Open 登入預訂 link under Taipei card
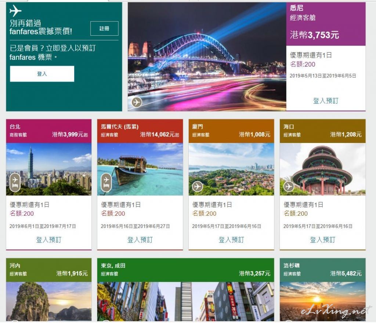This screenshot has width=376, height=323. click(x=49, y=240)
